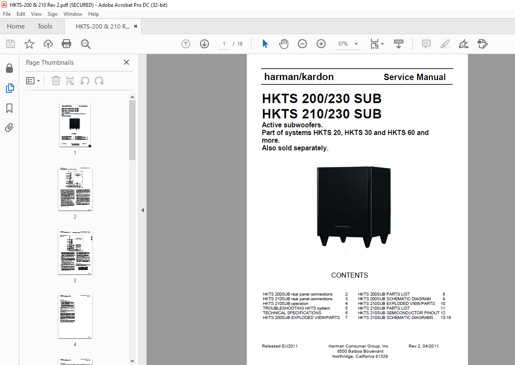The height and width of the screenshot is (365, 515).
Task: Open the Bookmarks sidebar panel
Action: 9,108
